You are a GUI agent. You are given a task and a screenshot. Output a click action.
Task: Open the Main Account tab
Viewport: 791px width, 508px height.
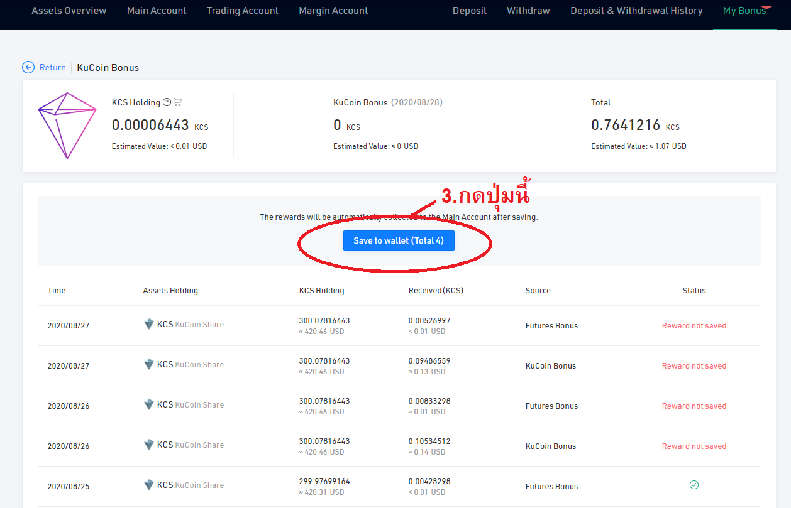(157, 11)
